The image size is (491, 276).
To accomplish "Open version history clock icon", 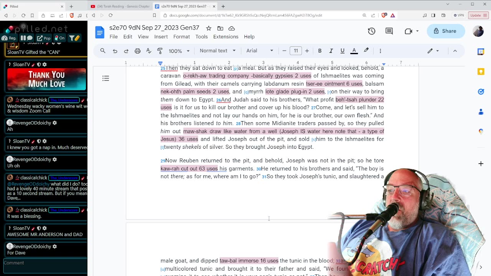I will (x=371, y=31).
